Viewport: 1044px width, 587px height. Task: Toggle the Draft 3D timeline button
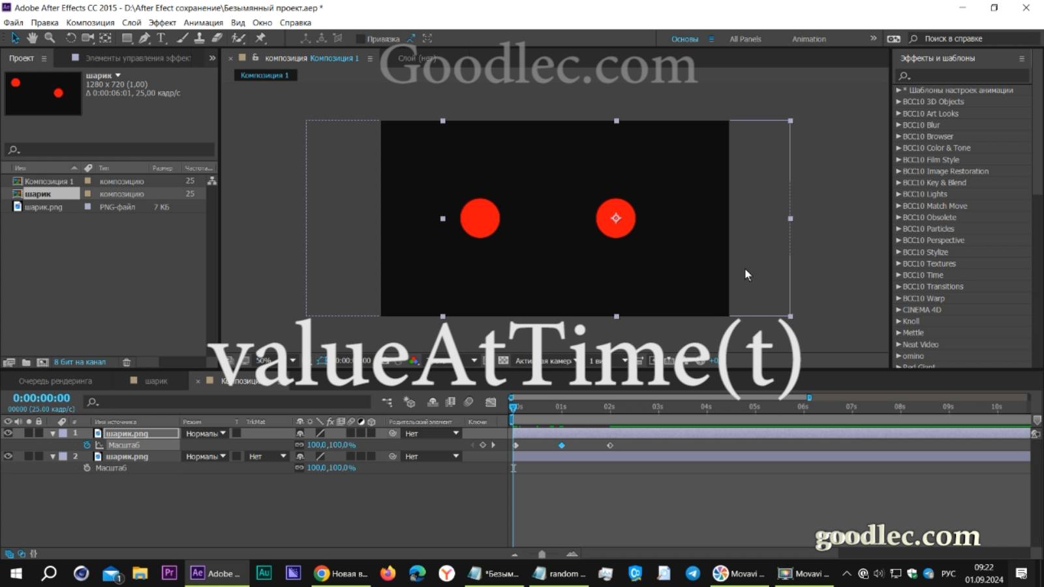pyautogui.click(x=409, y=402)
